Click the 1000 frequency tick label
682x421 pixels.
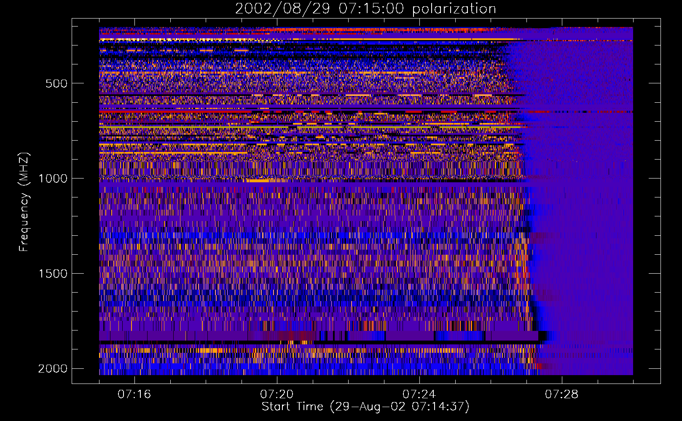[53, 179]
